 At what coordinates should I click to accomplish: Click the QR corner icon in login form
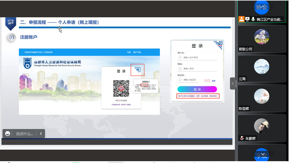218,45
